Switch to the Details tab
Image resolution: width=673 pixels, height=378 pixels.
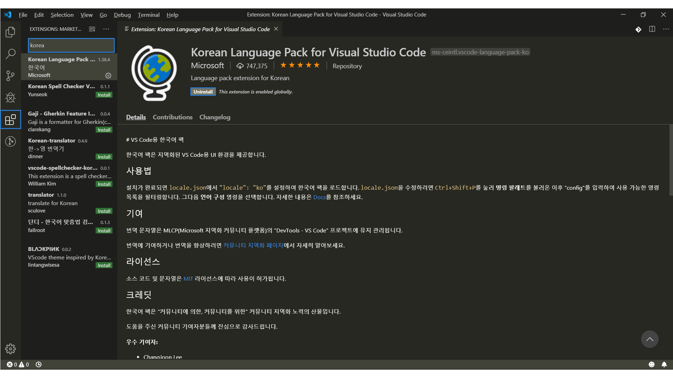[136, 117]
